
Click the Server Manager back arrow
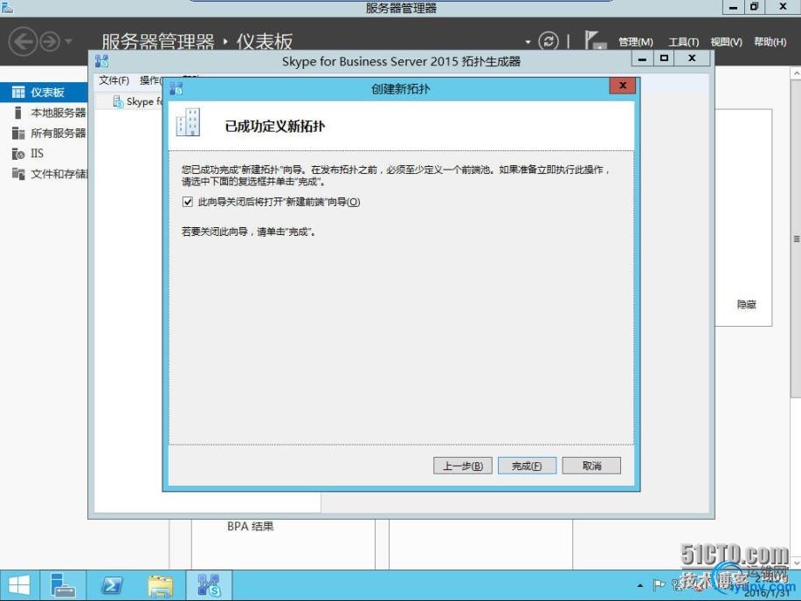(23, 41)
